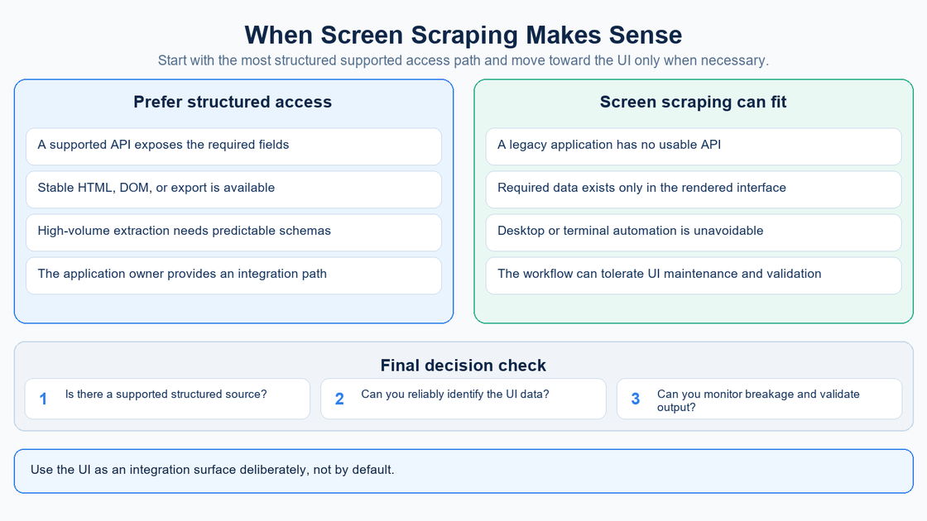Click 'Required data exists only in rendered interface'
This screenshot has width=927, height=521.
(x=694, y=189)
